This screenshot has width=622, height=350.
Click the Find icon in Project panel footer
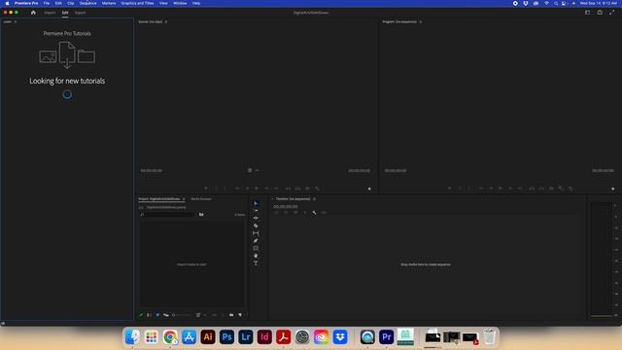click(223, 315)
